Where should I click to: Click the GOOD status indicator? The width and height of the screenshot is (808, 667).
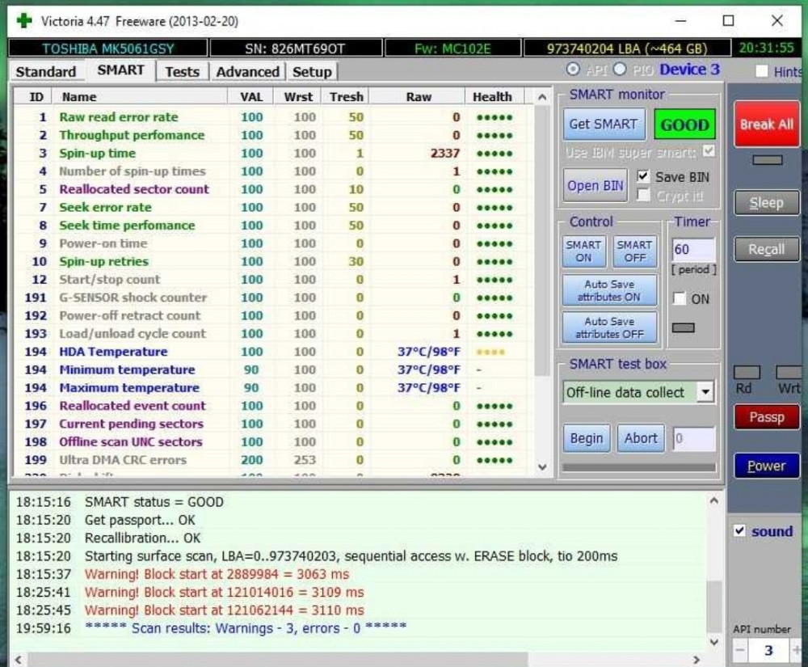pos(684,125)
